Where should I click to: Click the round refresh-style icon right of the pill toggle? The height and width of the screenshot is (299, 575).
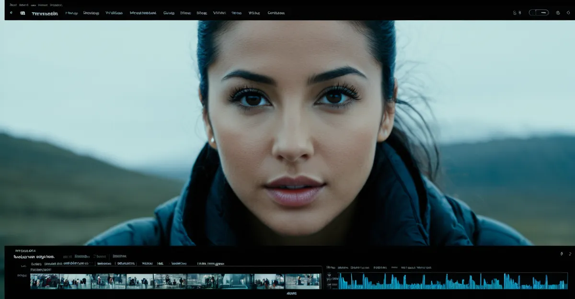(x=558, y=13)
